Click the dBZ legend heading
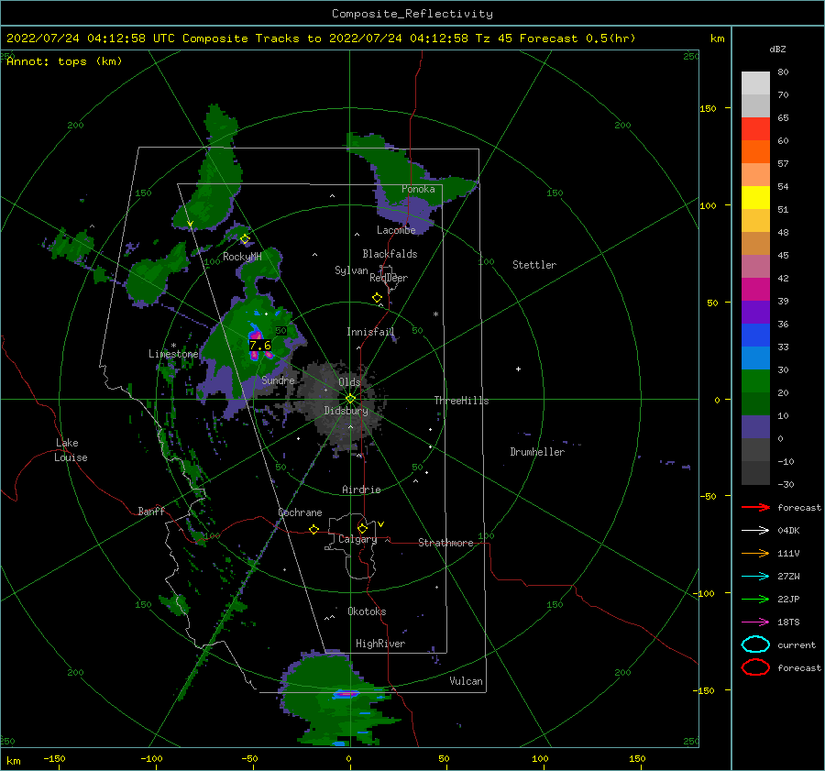 (x=777, y=49)
